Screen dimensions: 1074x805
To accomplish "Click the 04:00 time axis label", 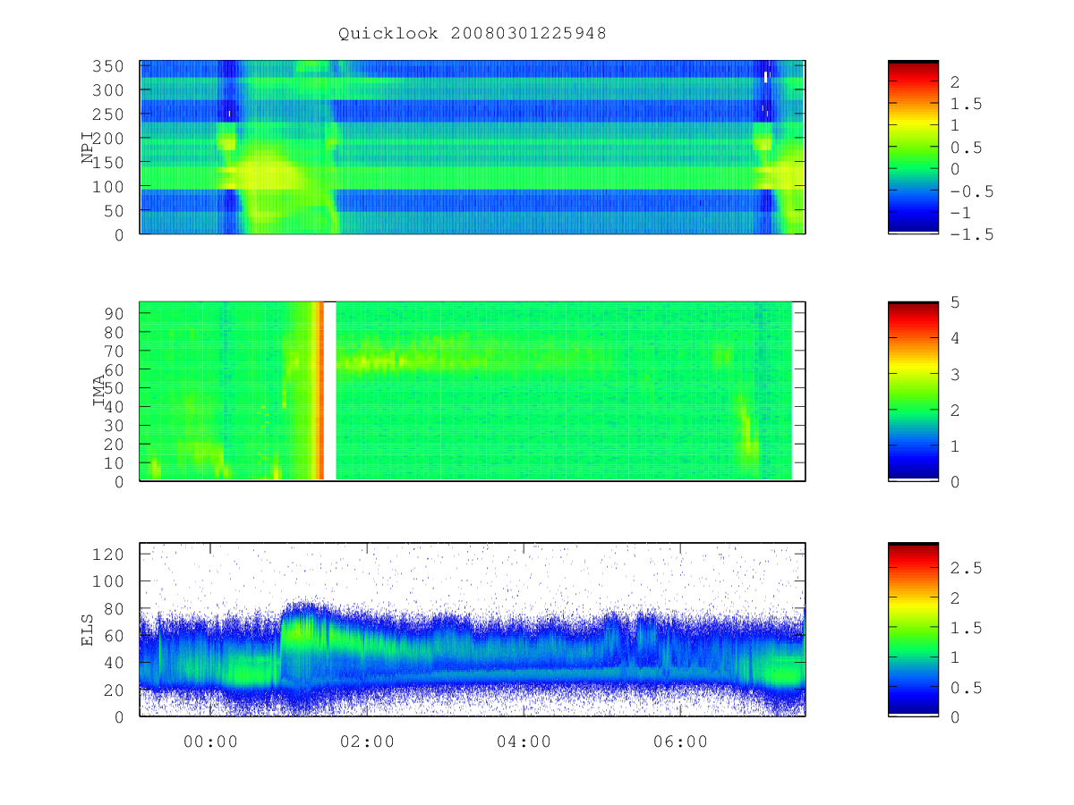I will 524,741.
